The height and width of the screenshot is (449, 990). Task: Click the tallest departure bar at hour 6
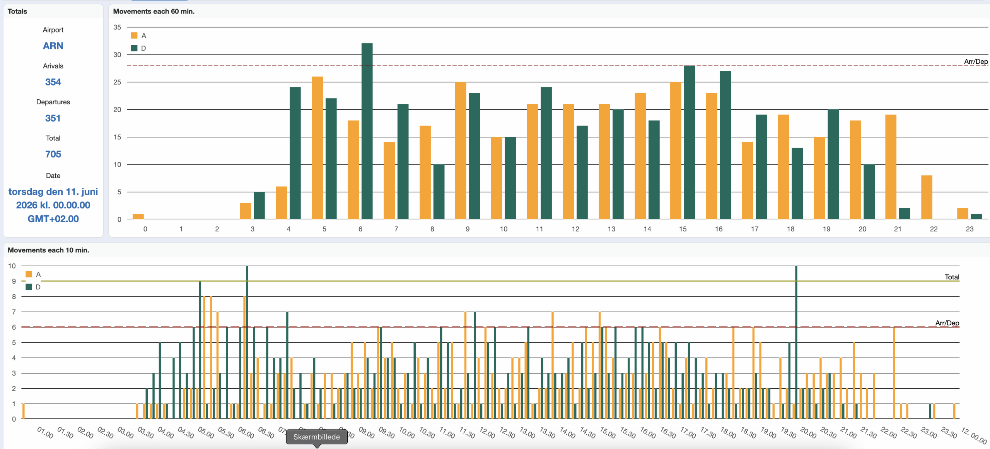point(367,131)
